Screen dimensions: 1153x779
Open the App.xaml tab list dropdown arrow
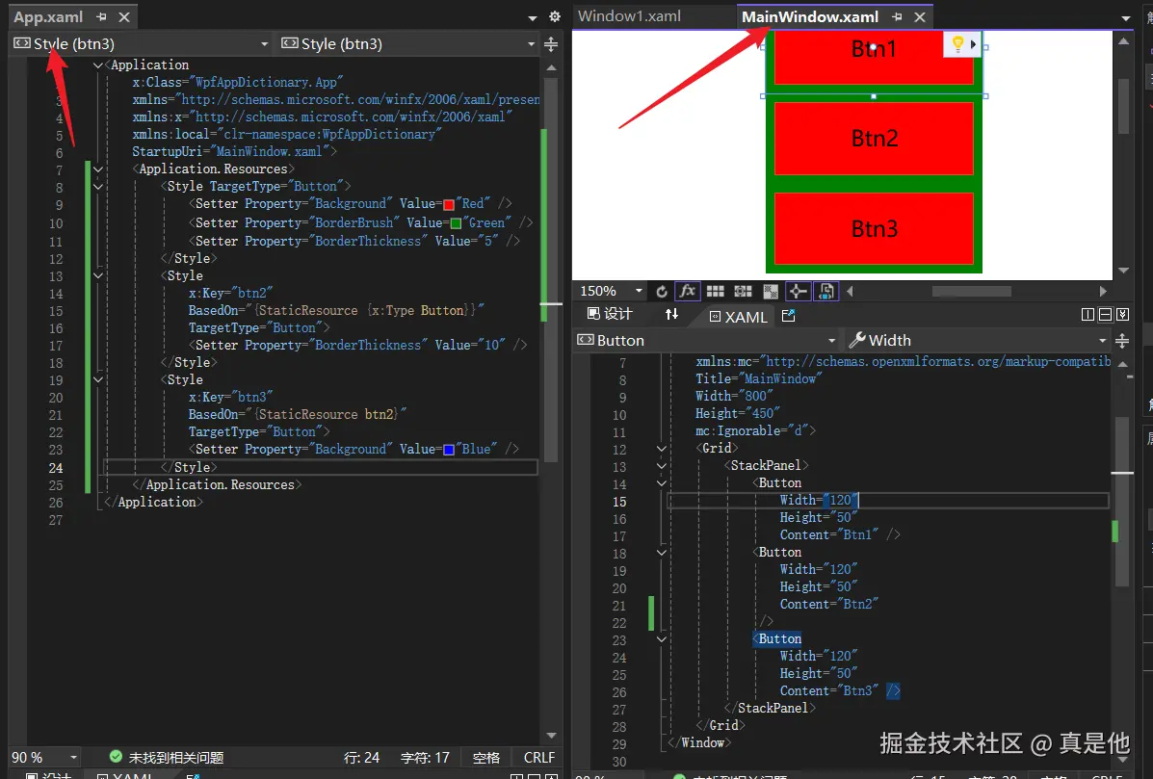point(533,17)
